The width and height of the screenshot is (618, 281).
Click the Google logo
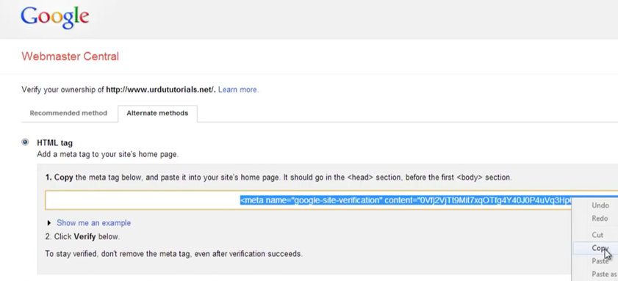[55, 18]
